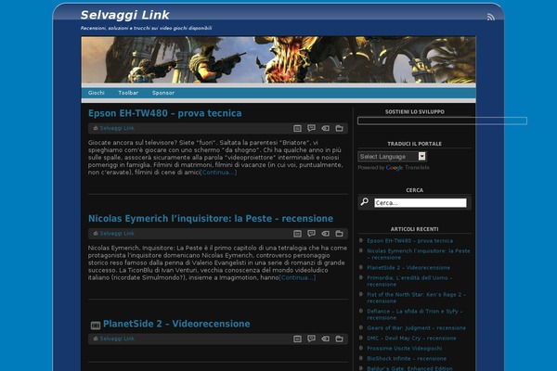Open post Epson EH-TW480 – prova tecnica

pos(165,113)
